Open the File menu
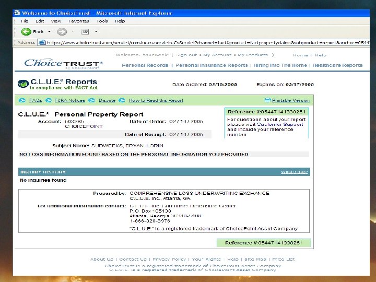The width and height of the screenshot is (376, 282). (25, 21)
